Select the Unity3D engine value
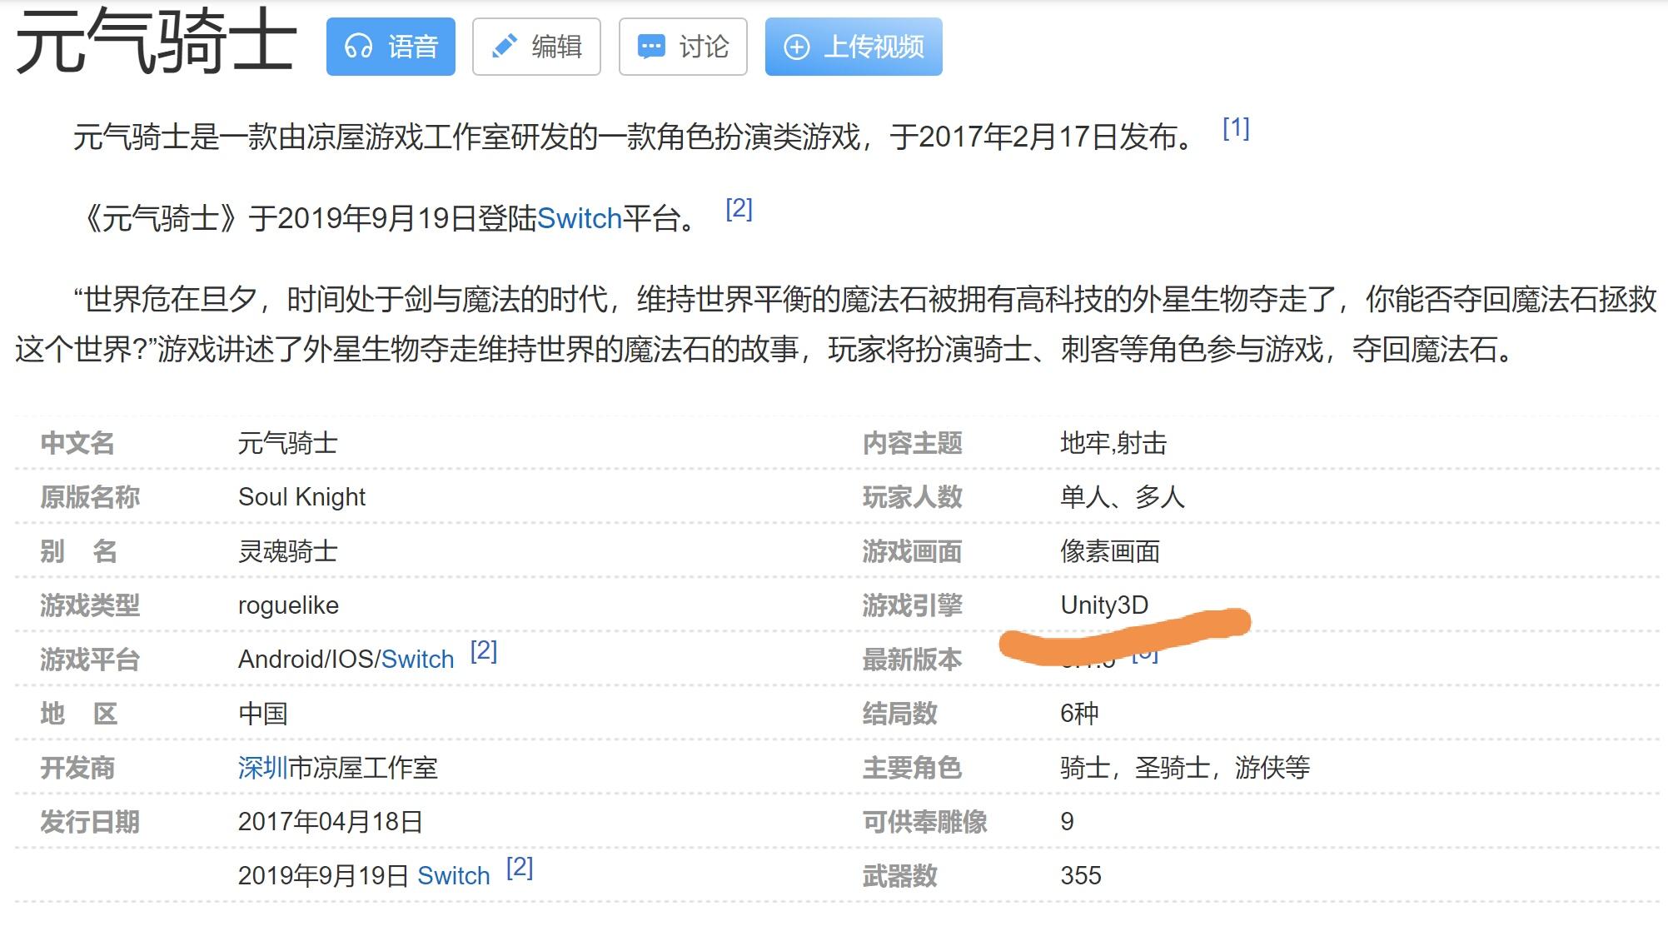The height and width of the screenshot is (931, 1668). tap(1104, 605)
